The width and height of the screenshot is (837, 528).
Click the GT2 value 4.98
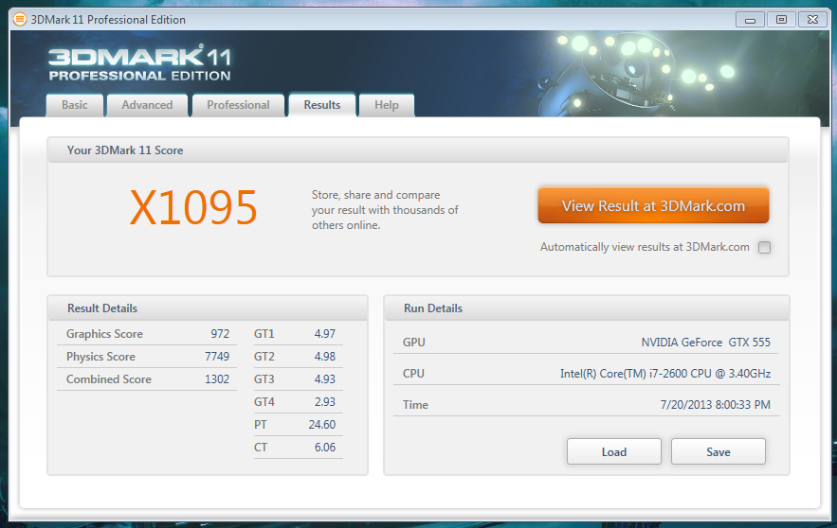(x=324, y=357)
